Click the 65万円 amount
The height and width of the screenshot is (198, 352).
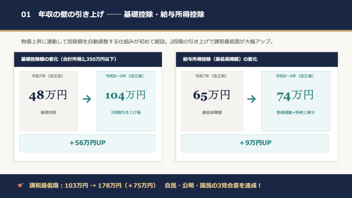(212, 95)
